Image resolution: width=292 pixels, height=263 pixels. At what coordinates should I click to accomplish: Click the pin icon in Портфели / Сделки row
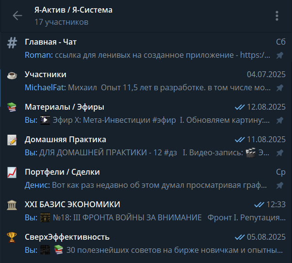point(280,185)
